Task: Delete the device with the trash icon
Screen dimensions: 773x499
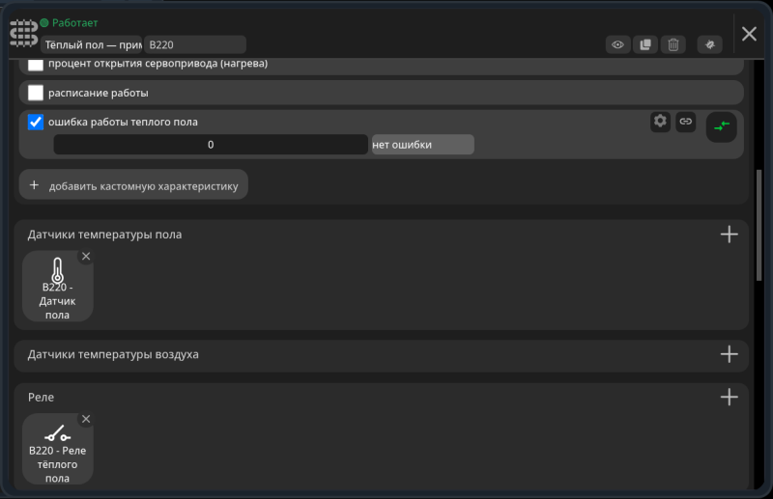Action: point(673,44)
